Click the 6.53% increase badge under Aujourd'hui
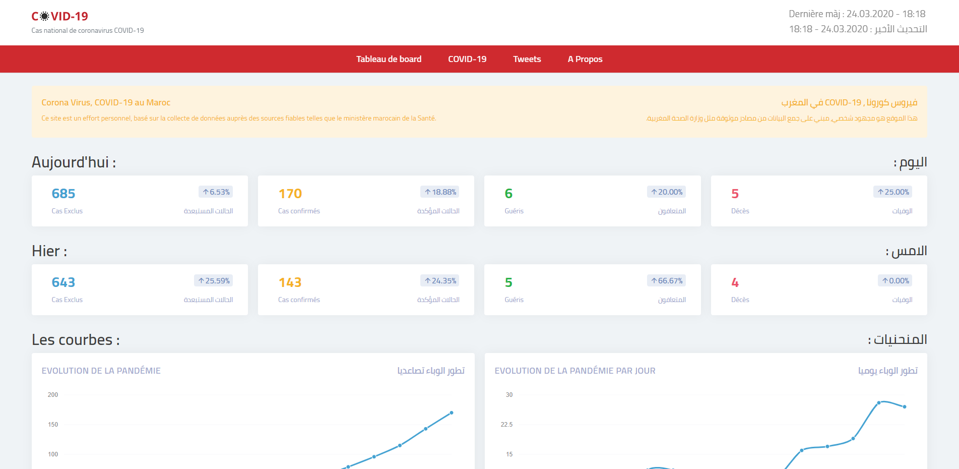The height and width of the screenshot is (469, 959). [x=216, y=192]
